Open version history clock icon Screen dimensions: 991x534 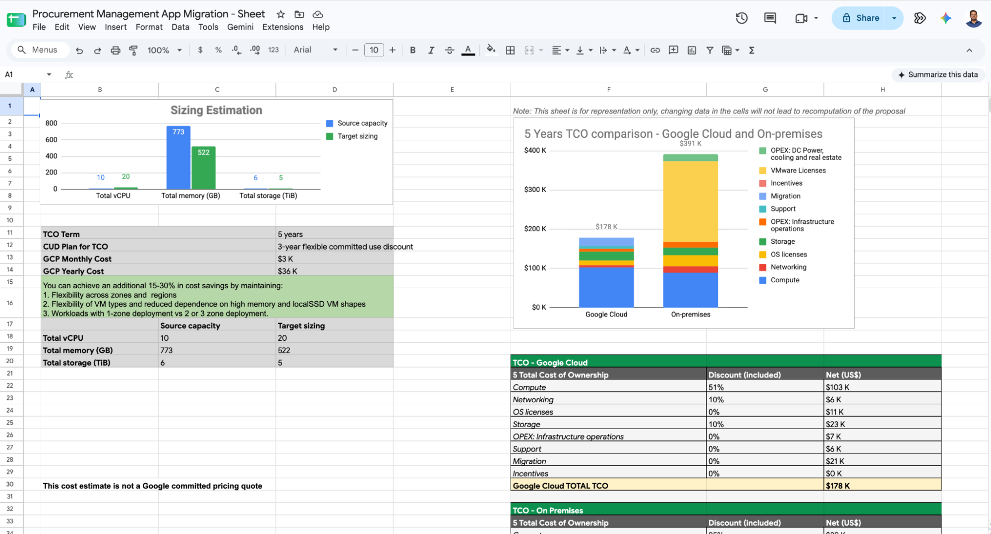click(742, 18)
